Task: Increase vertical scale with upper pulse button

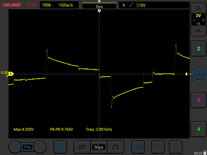Action: pos(198,9)
